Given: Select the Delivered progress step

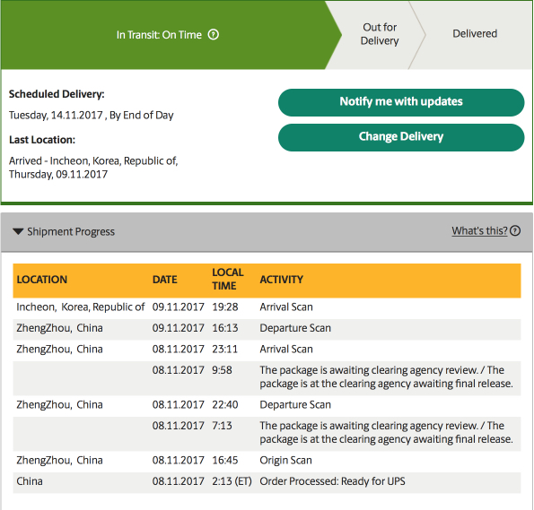Looking at the screenshot, I should (475, 34).
